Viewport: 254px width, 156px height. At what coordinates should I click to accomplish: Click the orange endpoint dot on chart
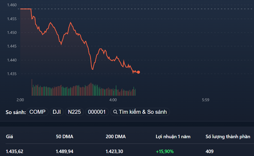point(138,72)
